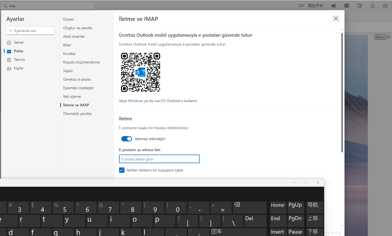Tap the Home key on on-screen keyboard
The height and width of the screenshot is (236, 392).
pyautogui.click(x=278, y=208)
